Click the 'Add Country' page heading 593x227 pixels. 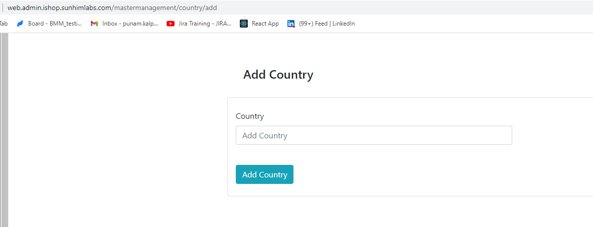pyautogui.click(x=278, y=74)
